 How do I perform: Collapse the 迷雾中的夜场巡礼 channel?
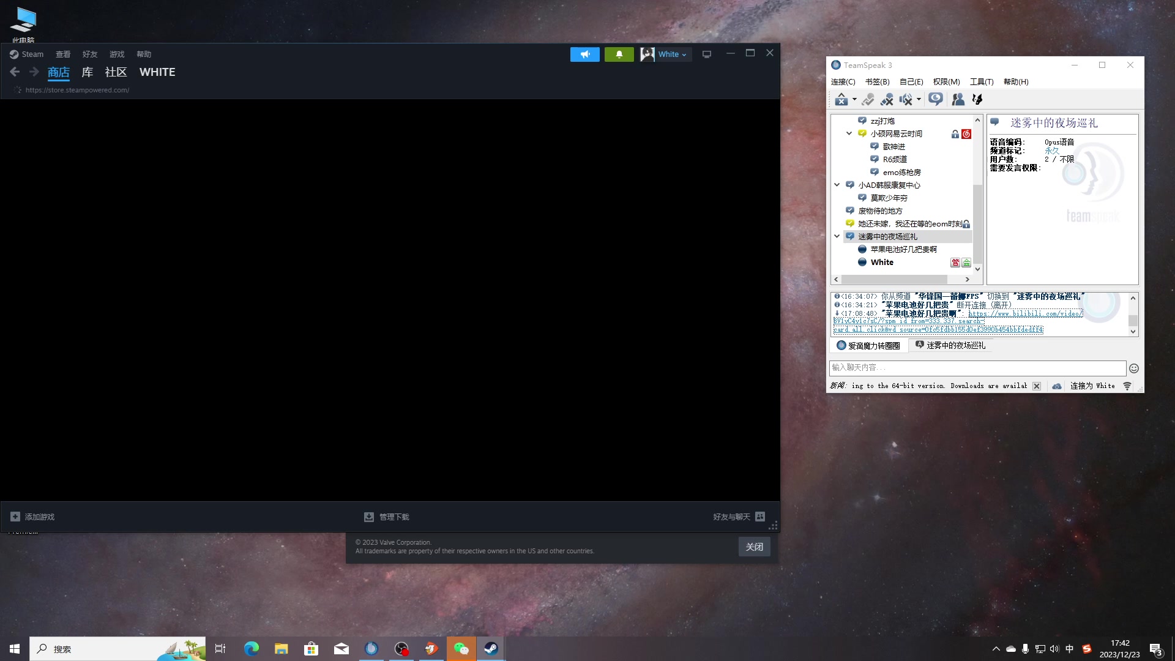(837, 236)
